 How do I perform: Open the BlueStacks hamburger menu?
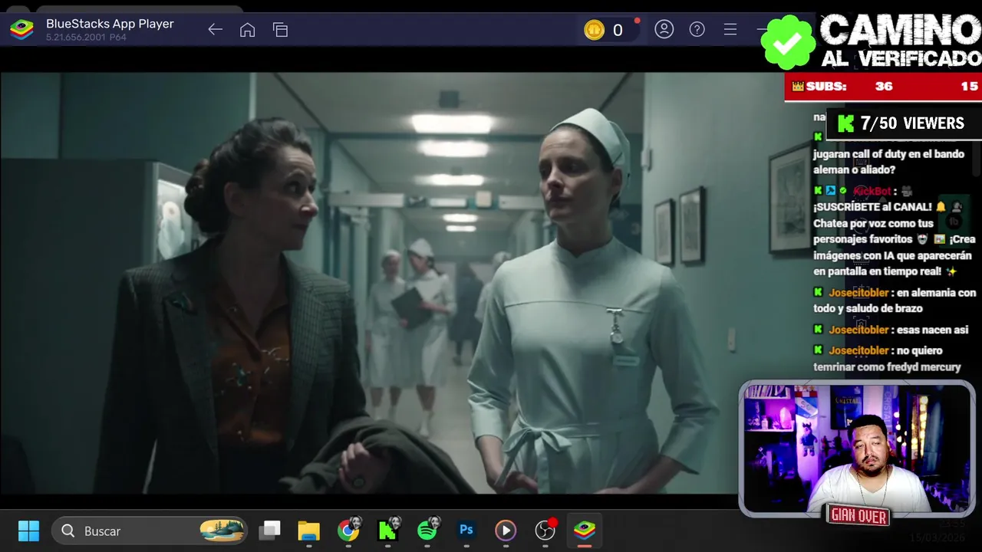[x=730, y=29]
